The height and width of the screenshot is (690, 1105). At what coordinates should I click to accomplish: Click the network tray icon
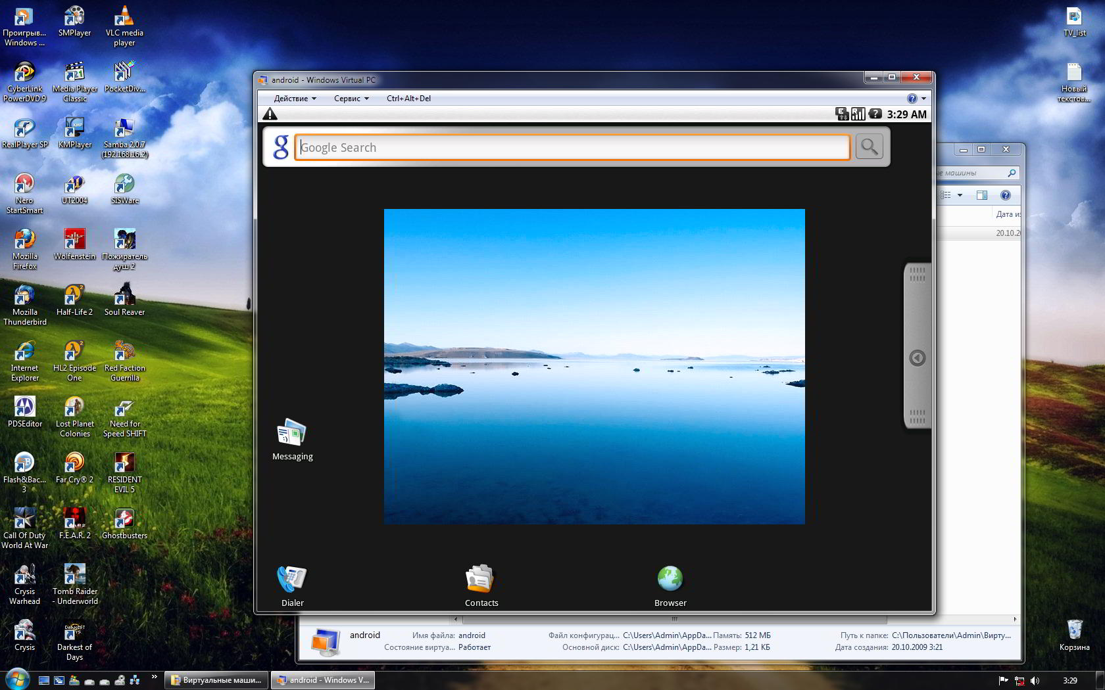1019,681
